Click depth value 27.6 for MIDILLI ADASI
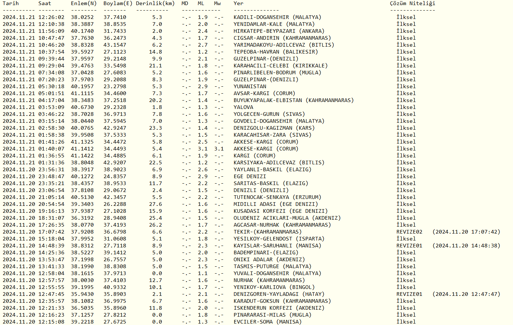This screenshot has width=513, height=325. pyautogui.click(x=155, y=204)
